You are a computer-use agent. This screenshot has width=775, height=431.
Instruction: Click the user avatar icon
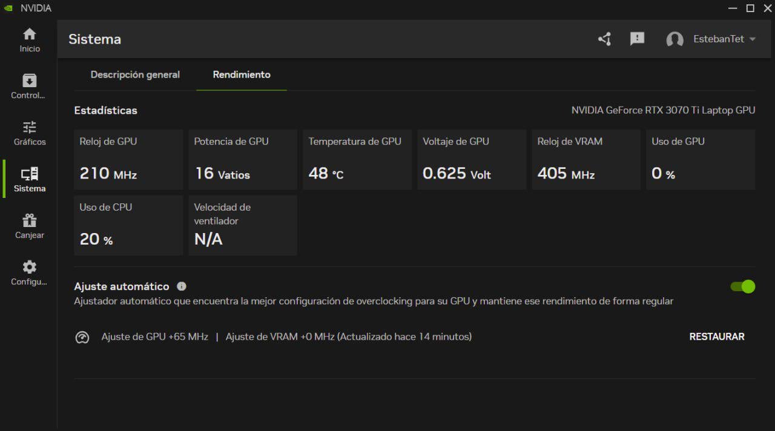click(674, 39)
